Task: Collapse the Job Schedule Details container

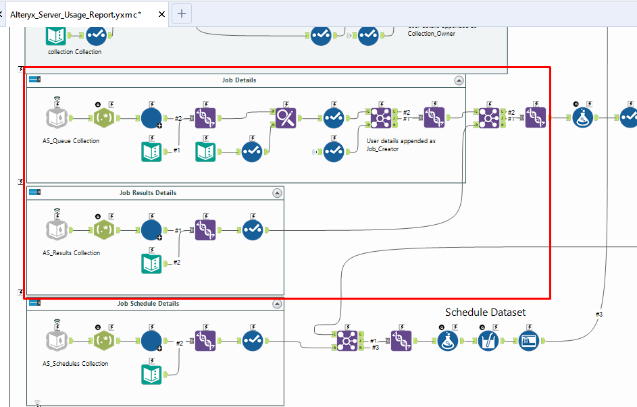Action: (x=277, y=304)
